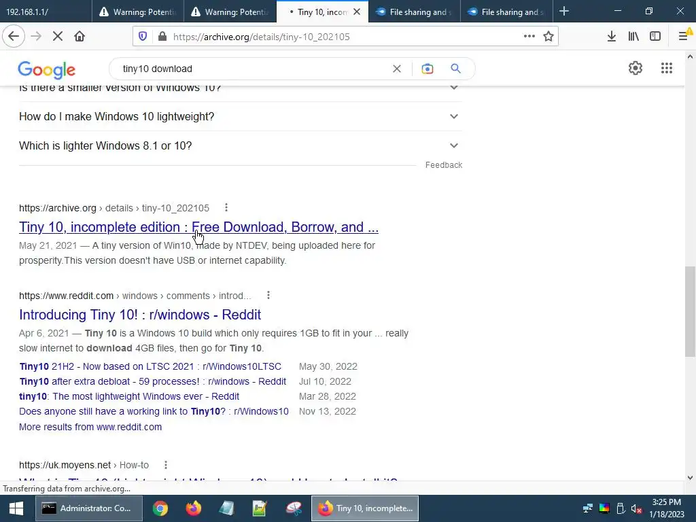This screenshot has height=522, width=696.
Task: Click the Google search input field
Action: [253, 69]
